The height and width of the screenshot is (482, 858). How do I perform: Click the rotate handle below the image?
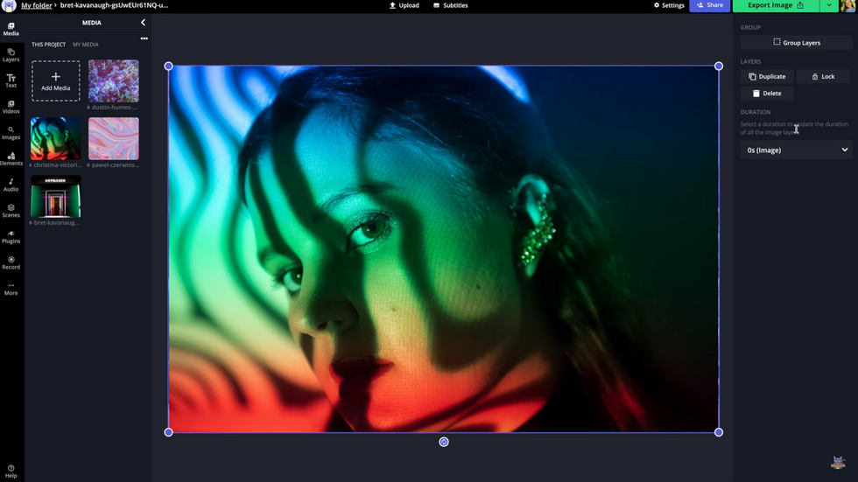444,442
